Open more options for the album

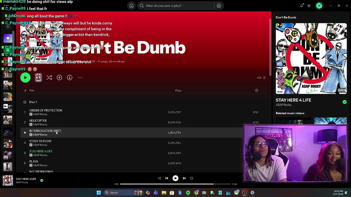[x=80, y=78]
